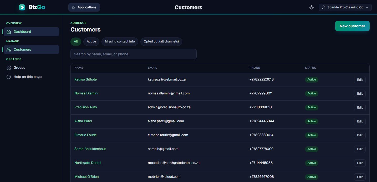Viewport: 377px width, 182px height.
Task: Click the PHONE column header
Action: pyautogui.click(x=255, y=68)
